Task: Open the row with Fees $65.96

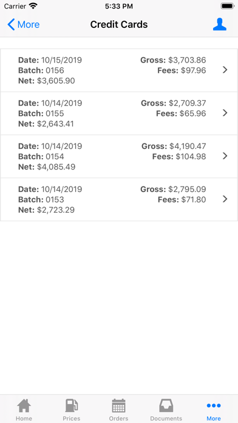Action: pyautogui.click(x=119, y=113)
